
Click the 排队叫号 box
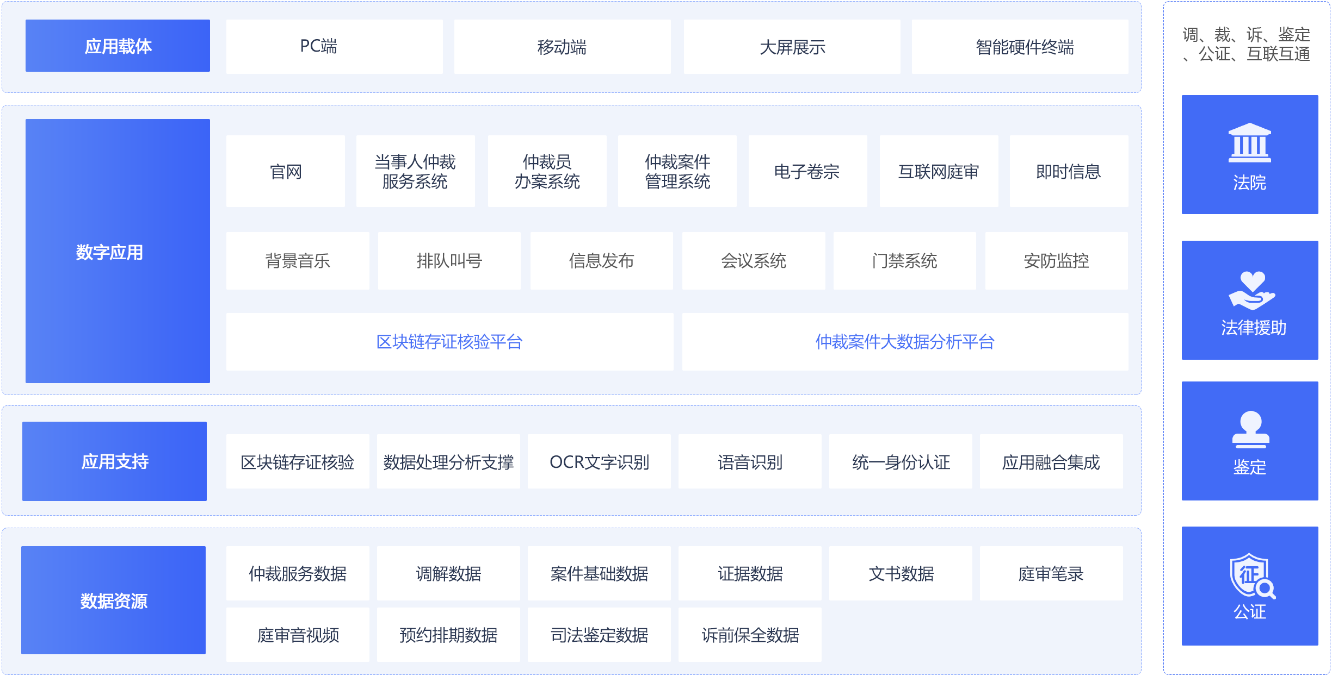coord(449,261)
